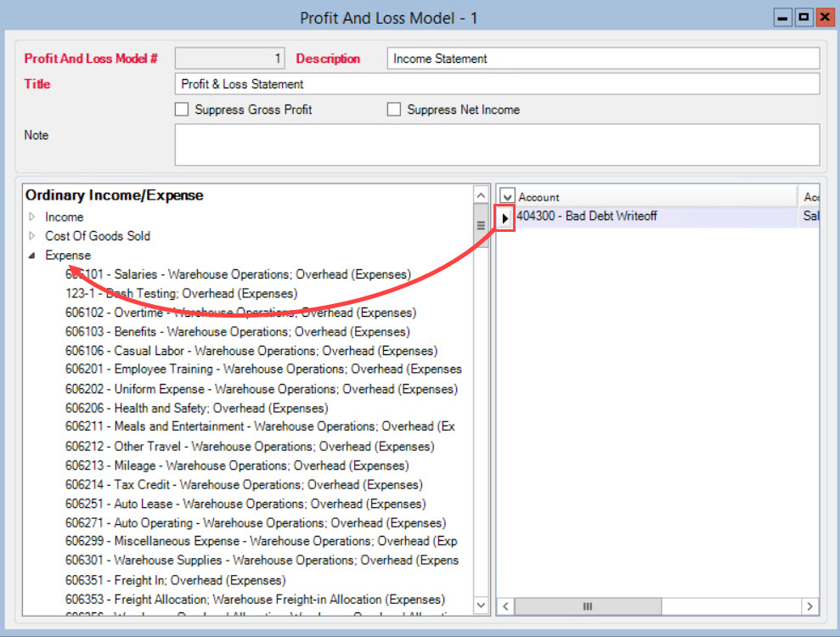The height and width of the screenshot is (637, 840).
Task: Click the account tree vertical scrollbar thumb
Action: (481, 226)
